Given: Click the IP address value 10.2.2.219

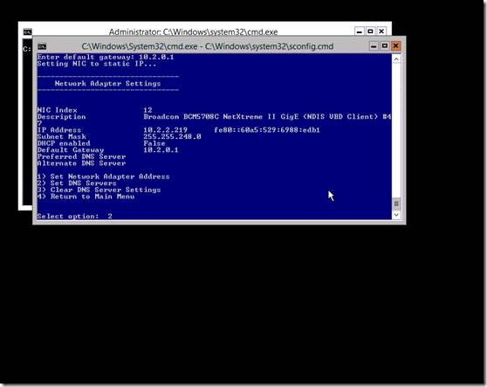Looking at the screenshot, I should click(x=165, y=130).
